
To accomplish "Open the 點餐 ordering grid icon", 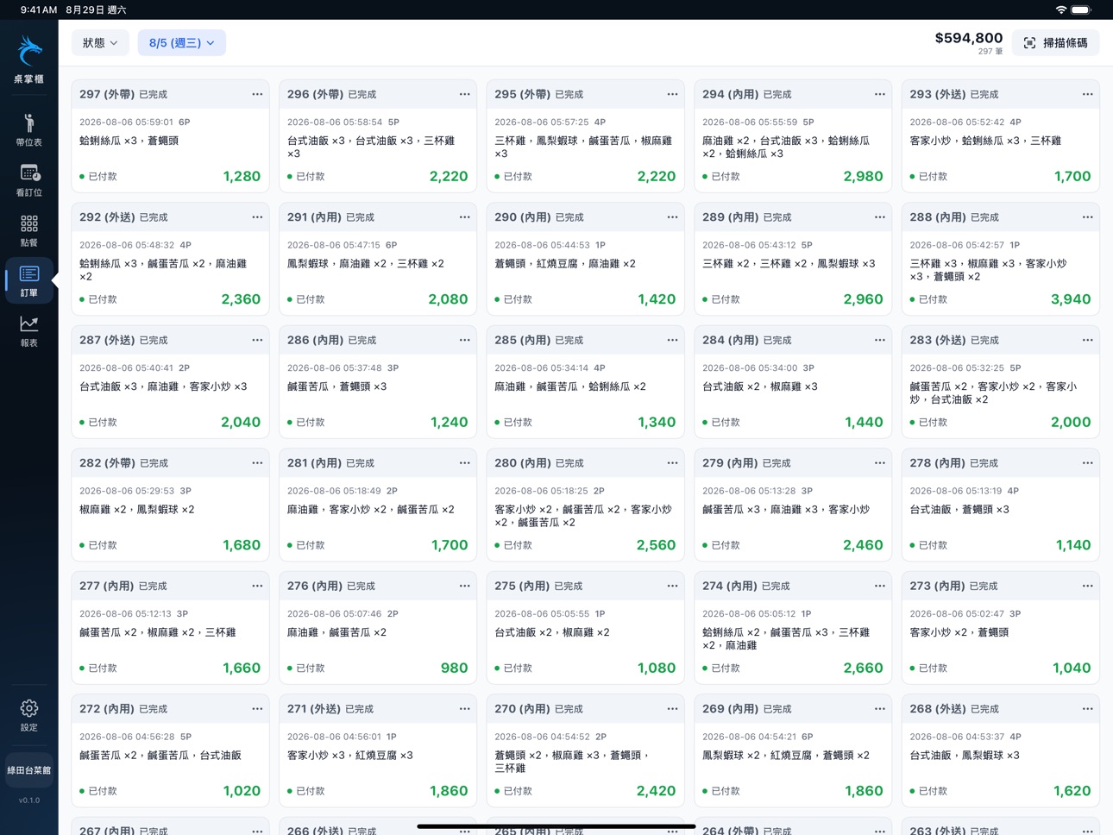I will tap(28, 230).
